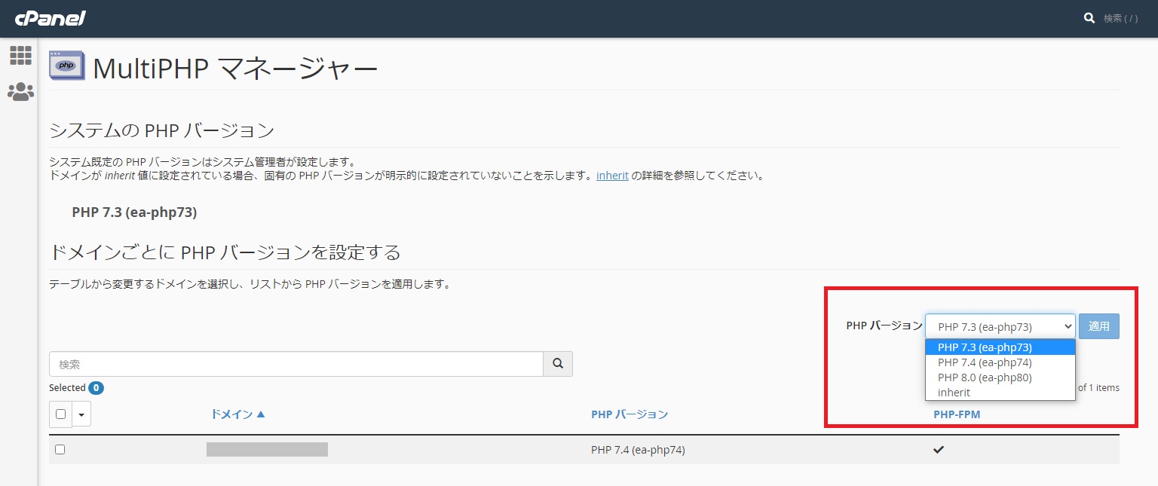
Task: Click the search button beside domain search field
Action: point(558,364)
